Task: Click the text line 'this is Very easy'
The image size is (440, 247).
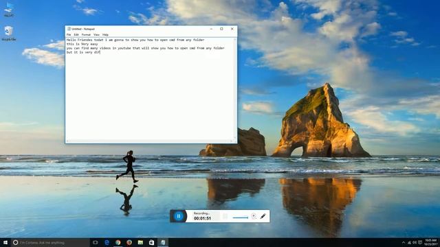Action: click(x=82, y=44)
